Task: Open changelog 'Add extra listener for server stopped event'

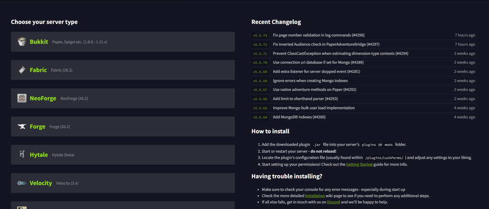Action: [x=317, y=72]
